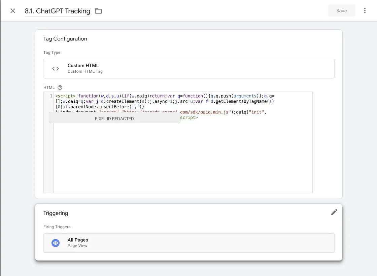The width and height of the screenshot is (377, 276).
Task: Select the Custom HTML tag type row
Action: [189, 69]
